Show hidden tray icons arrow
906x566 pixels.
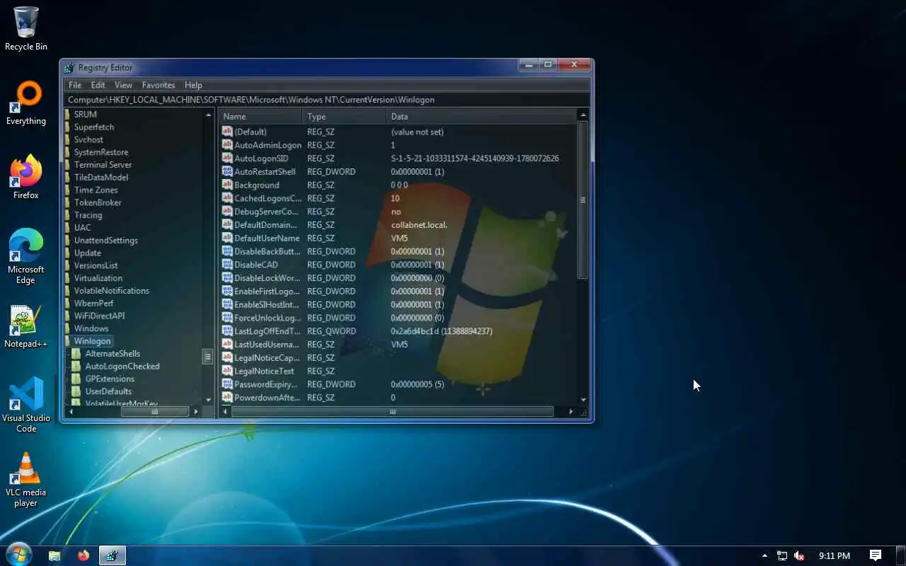[764, 555]
